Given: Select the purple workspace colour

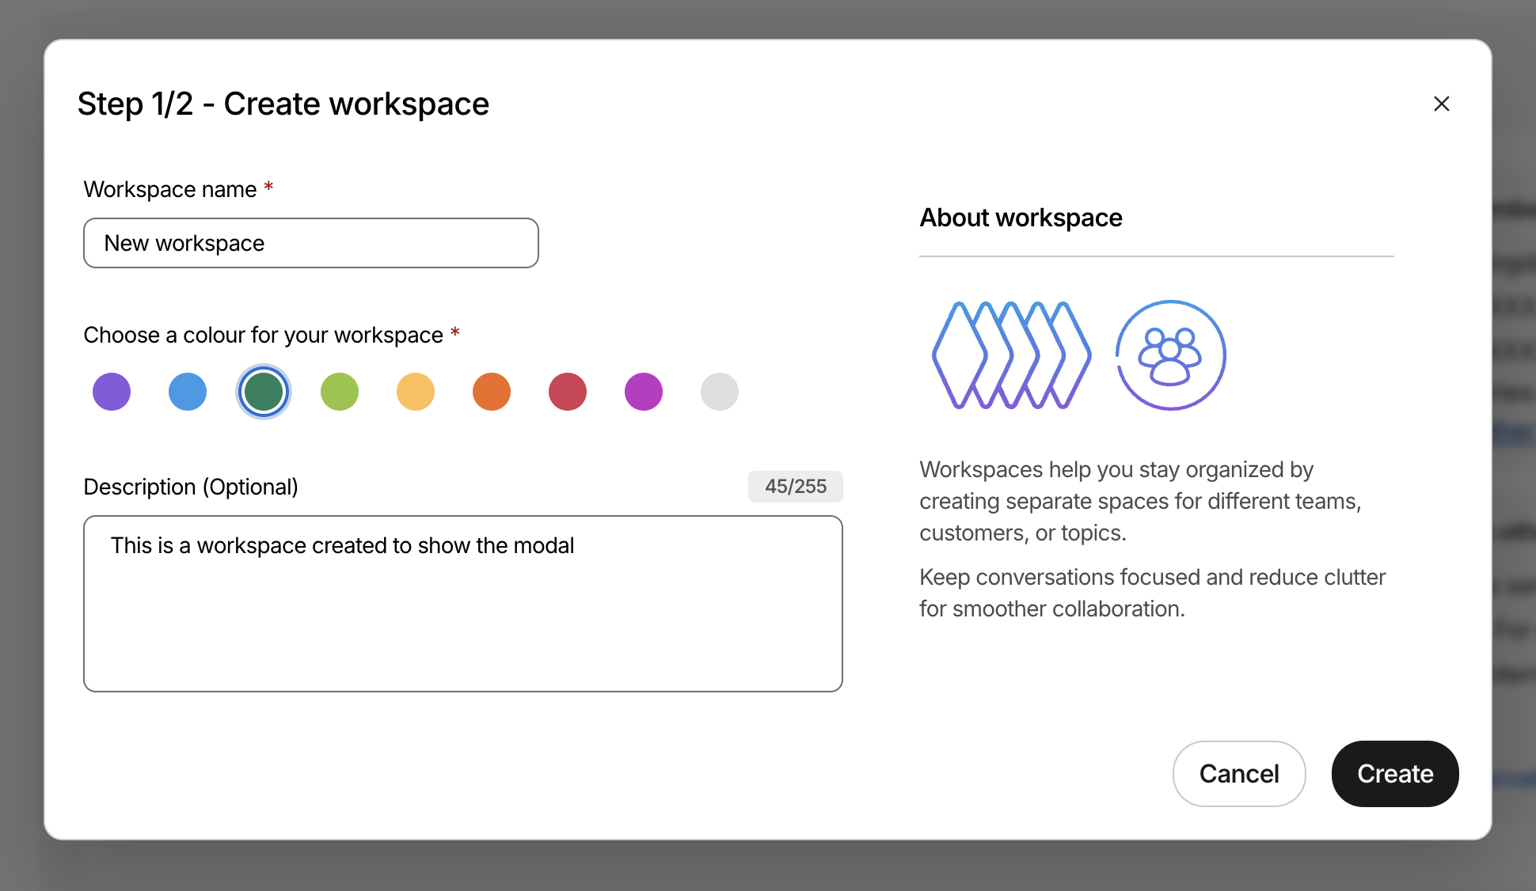Looking at the screenshot, I should click(x=112, y=392).
